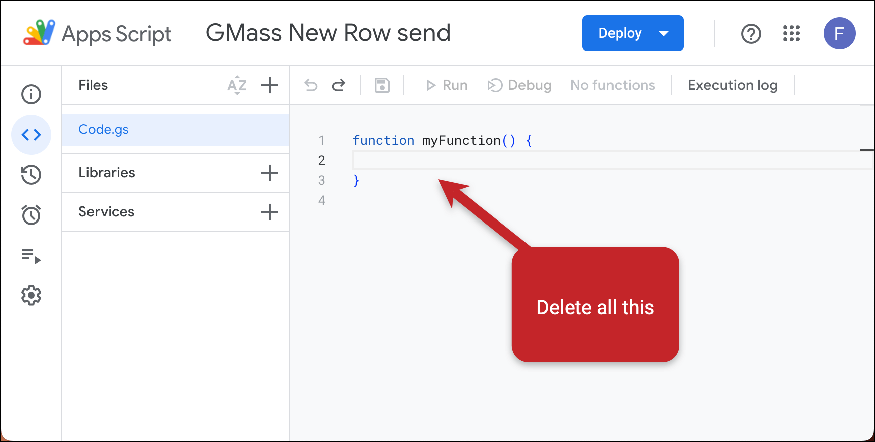Select the Editor code icon in sidebar
This screenshot has width=875, height=442.
pos(31,135)
